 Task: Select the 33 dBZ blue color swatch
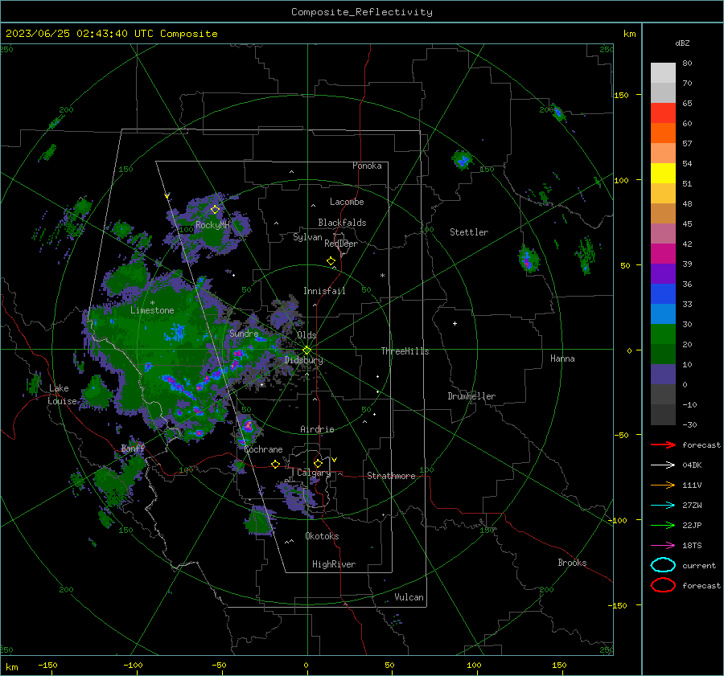(663, 293)
